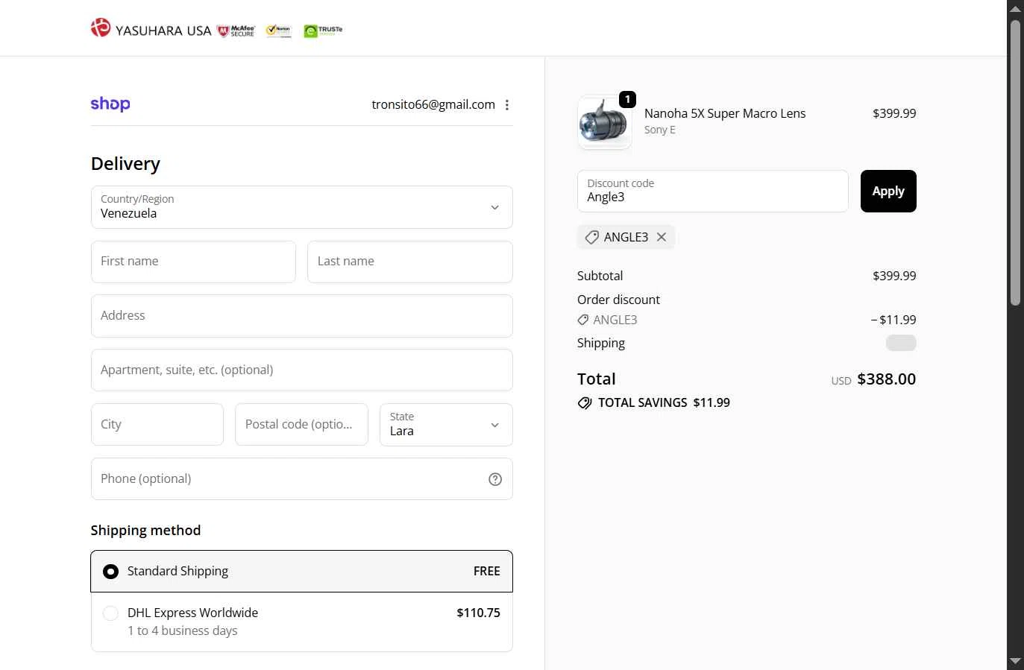The height and width of the screenshot is (670, 1024).
Task: Select DHL Express Worldwide shipping
Action: pyautogui.click(x=302, y=622)
